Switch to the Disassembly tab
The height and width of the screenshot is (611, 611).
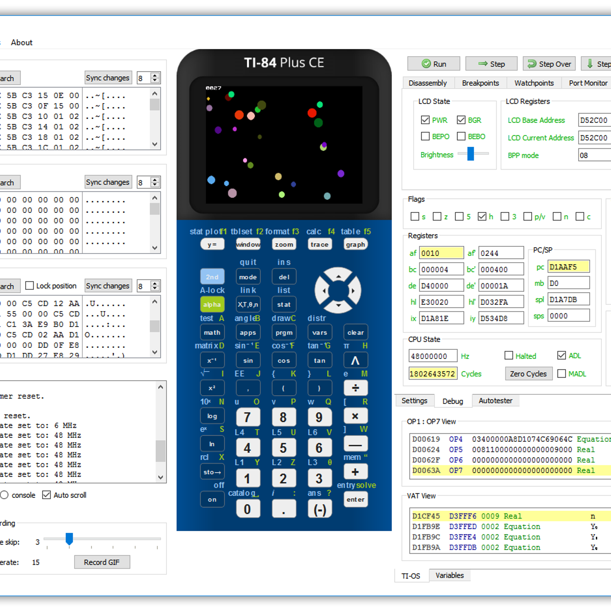pos(427,83)
